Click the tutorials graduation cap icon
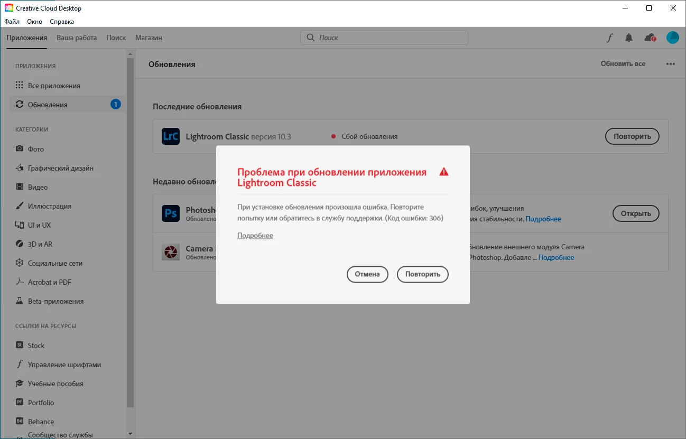Image resolution: width=686 pixels, height=439 pixels. click(20, 384)
